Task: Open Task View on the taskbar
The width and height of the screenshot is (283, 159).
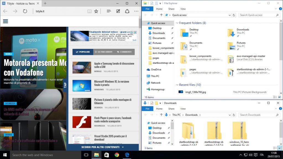Action: tap(86, 155)
